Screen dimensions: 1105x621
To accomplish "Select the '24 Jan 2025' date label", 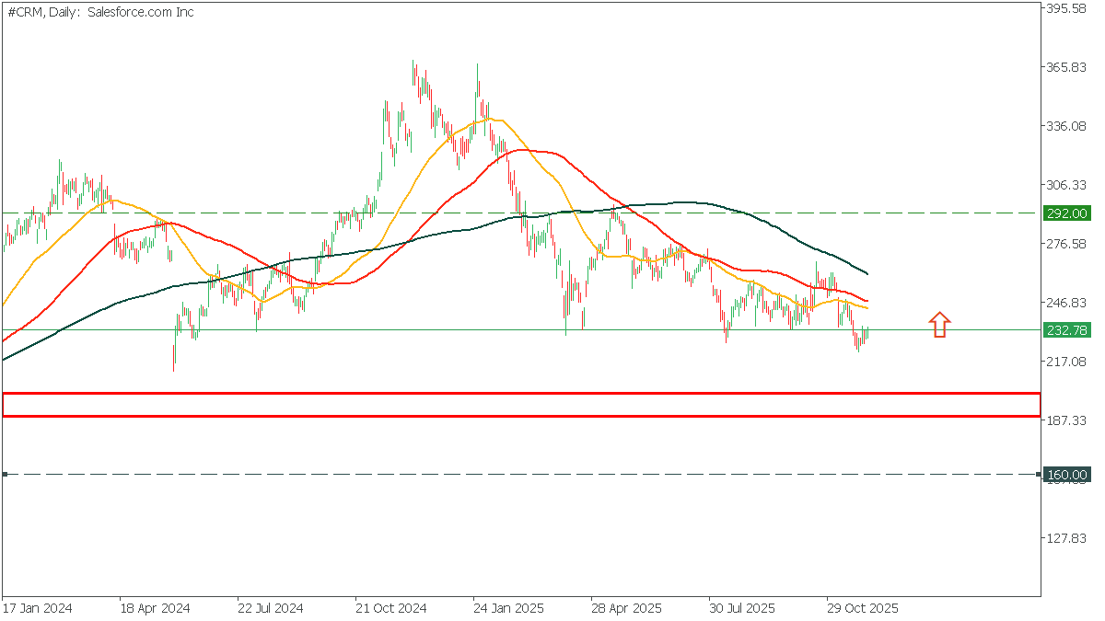I will click(x=509, y=609).
